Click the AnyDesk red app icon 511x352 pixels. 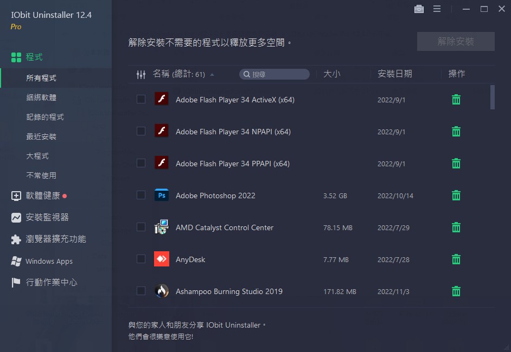[x=162, y=259]
